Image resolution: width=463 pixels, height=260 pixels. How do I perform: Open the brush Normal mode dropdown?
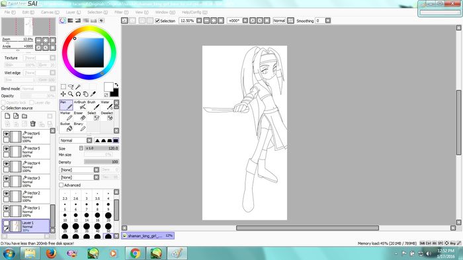pos(89,140)
